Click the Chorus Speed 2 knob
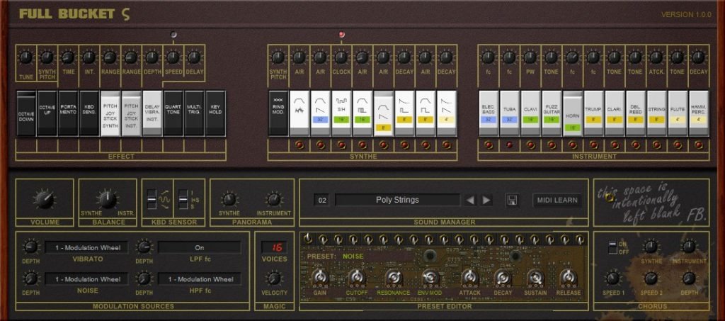Viewport: 725px width, 321px height. point(651,278)
